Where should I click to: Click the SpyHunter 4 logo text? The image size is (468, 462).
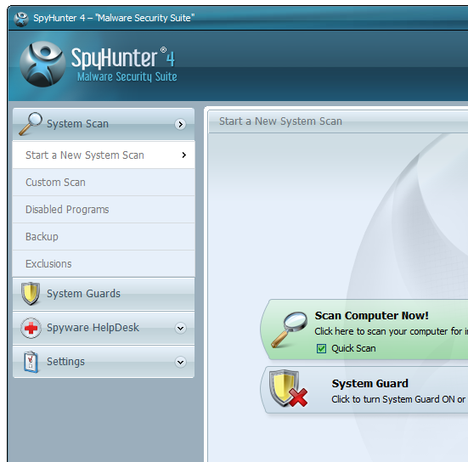[x=122, y=58]
